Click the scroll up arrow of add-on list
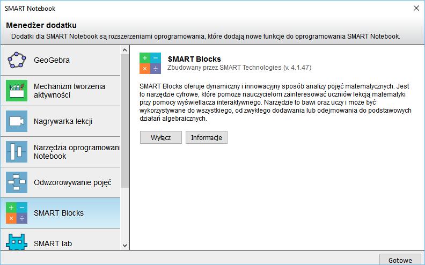This screenshot has width=425, height=265. pyautogui.click(x=124, y=50)
